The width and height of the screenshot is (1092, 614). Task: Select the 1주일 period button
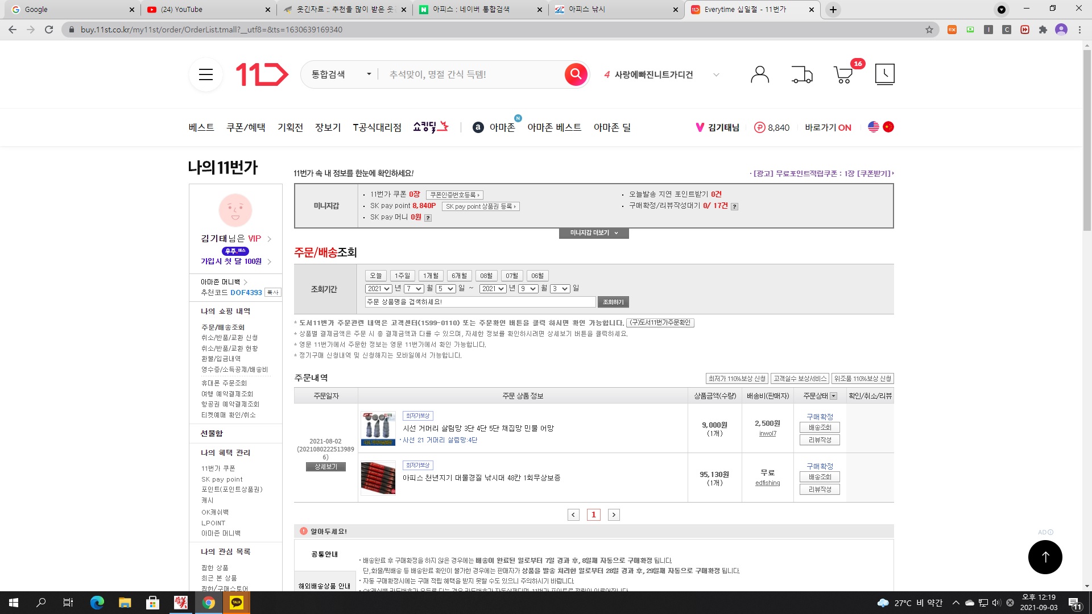[402, 276]
